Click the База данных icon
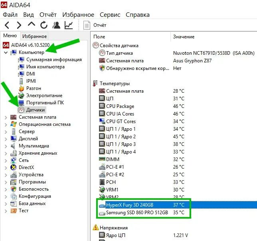257x241 pixels. coord(14,203)
